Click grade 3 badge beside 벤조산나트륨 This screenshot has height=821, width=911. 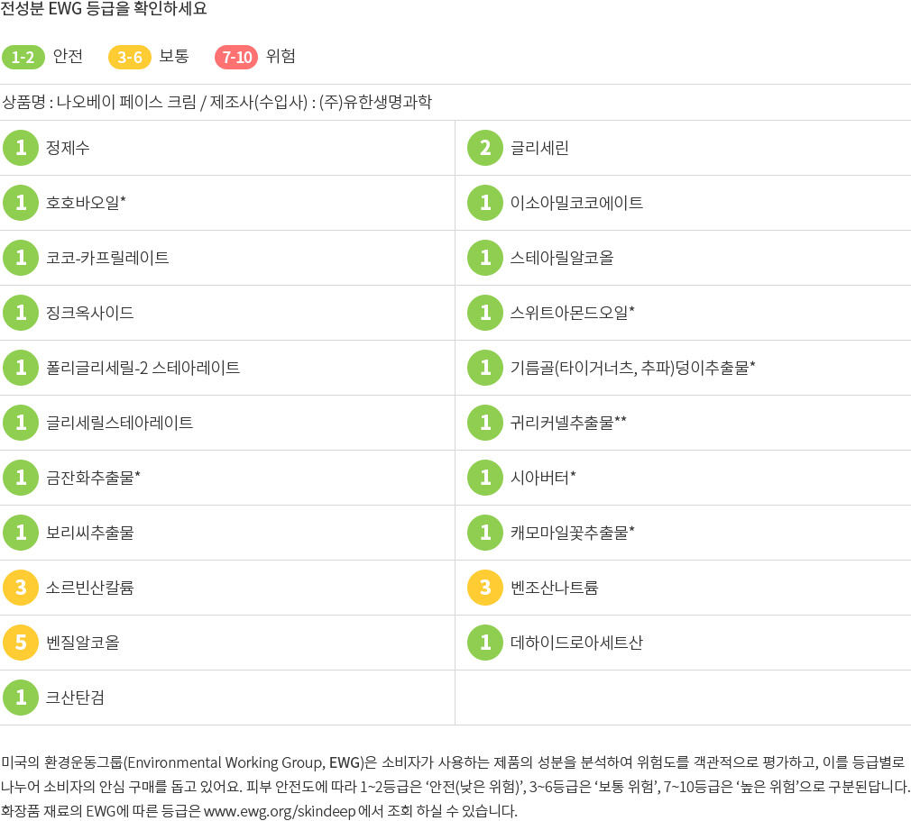(485, 588)
